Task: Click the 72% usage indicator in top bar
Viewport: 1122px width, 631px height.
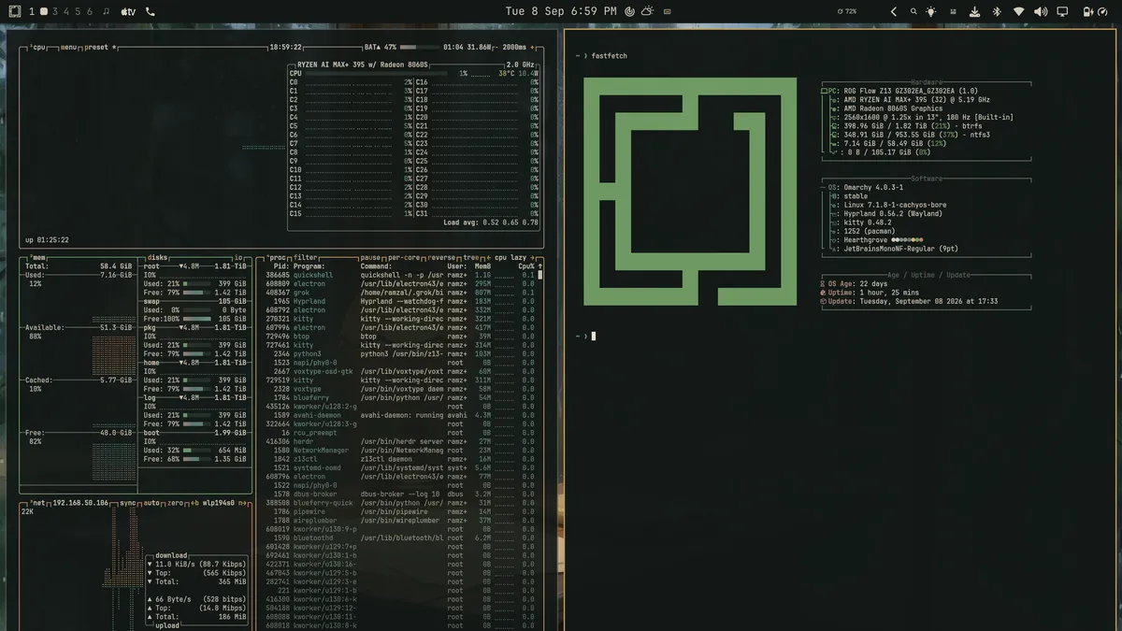Action: [847, 11]
